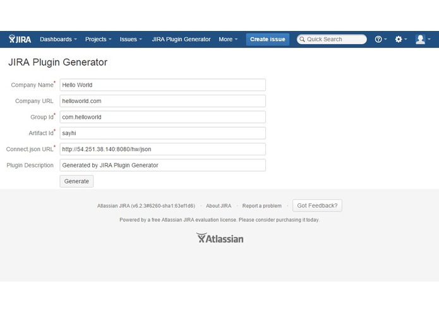Image resolution: width=439 pixels, height=312 pixels.
Task: Expand the More dropdown menu
Action: [x=228, y=39]
